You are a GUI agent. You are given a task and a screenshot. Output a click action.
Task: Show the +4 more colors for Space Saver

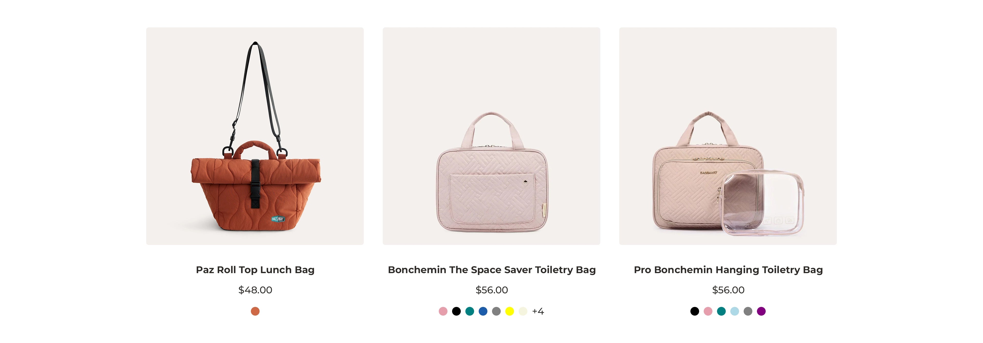tap(538, 311)
